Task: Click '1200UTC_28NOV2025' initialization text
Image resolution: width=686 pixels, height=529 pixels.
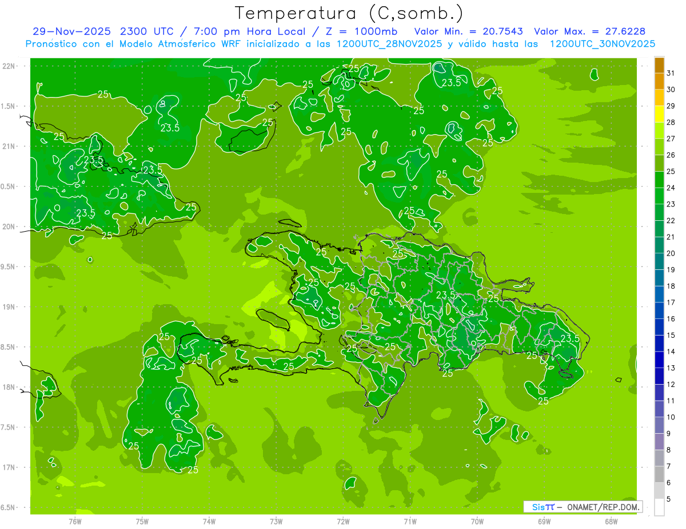Action: [389, 44]
